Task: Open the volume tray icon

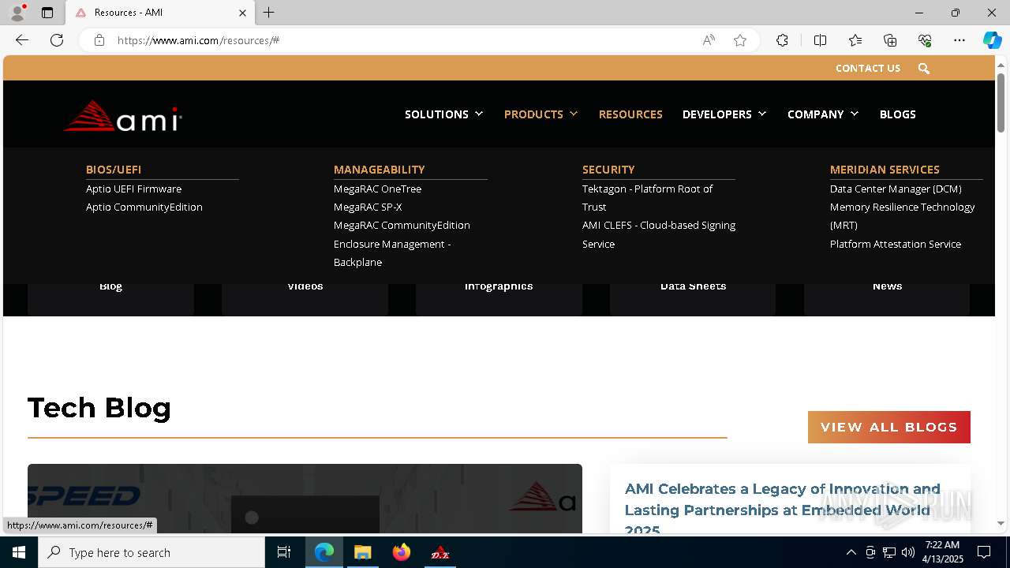Action: pyautogui.click(x=907, y=552)
